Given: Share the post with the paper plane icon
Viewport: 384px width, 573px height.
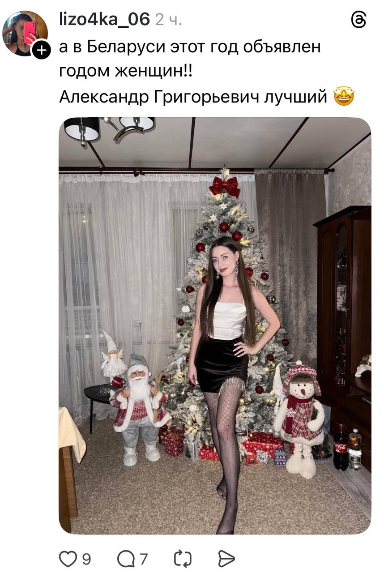Looking at the screenshot, I should coord(226,559).
